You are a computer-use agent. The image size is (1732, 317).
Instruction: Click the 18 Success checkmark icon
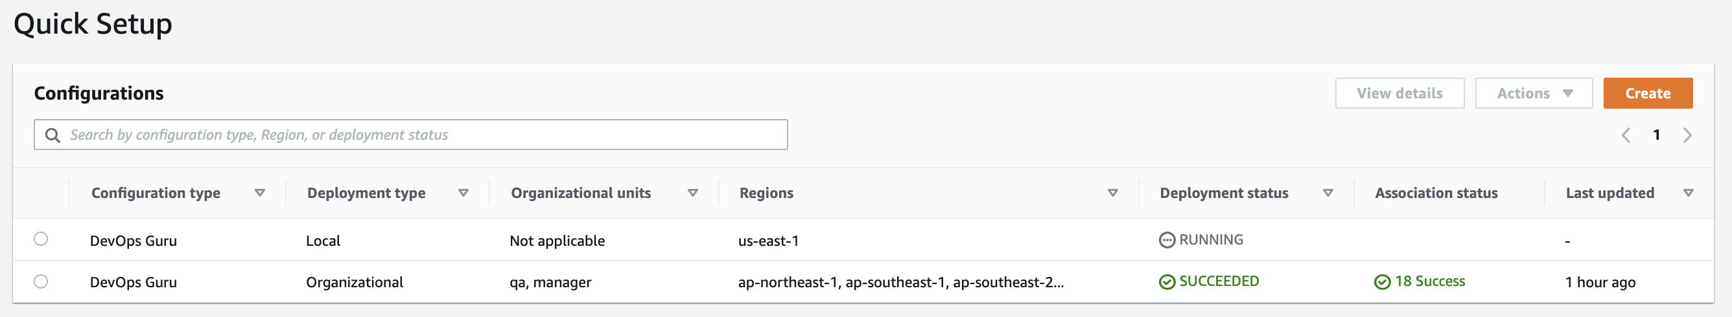1382,281
